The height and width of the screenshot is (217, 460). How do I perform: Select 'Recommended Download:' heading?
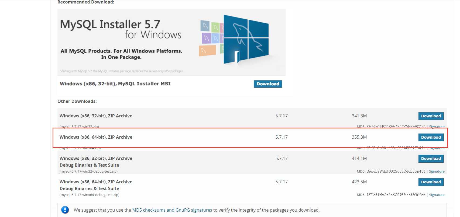(86, 2)
